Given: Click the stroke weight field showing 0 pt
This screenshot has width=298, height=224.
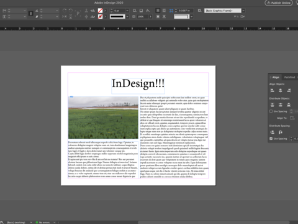Looking at the screenshot, I should pos(119,11).
